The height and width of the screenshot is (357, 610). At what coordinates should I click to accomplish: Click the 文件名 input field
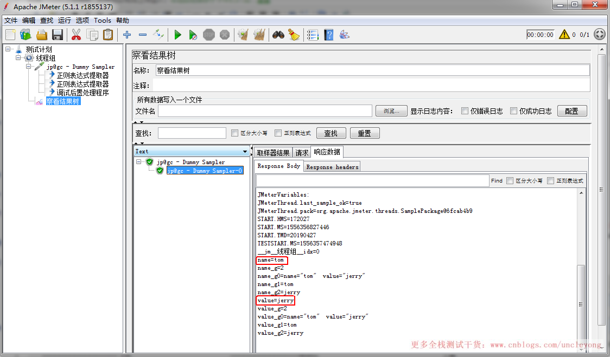pos(265,111)
